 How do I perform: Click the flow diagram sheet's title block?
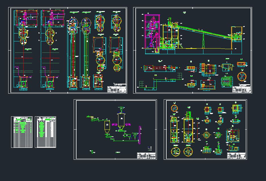146,156
